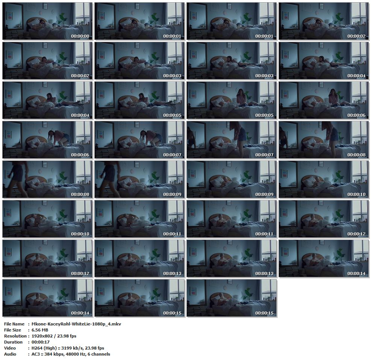
Task: Click the H264 (High) video codec details
Action: pos(68,348)
